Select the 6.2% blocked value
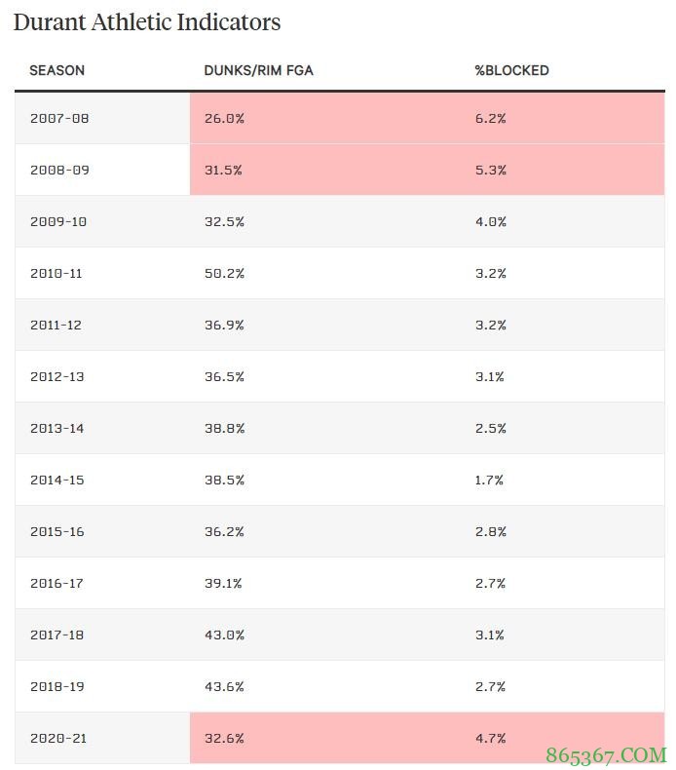The width and height of the screenshot is (676, 770). (490, 118)
